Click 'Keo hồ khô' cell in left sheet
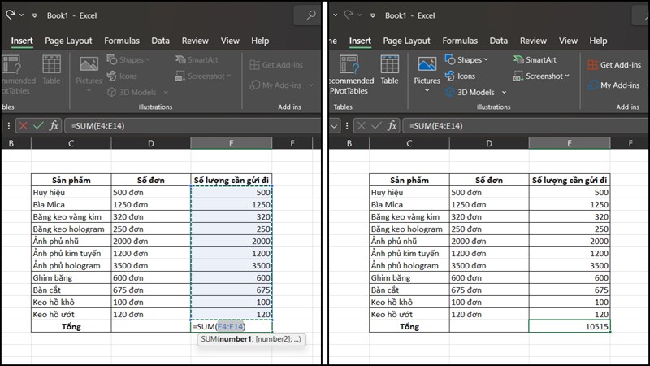This screenshot has height=366, width=650. pyautogui.click(x=71, y=302)
